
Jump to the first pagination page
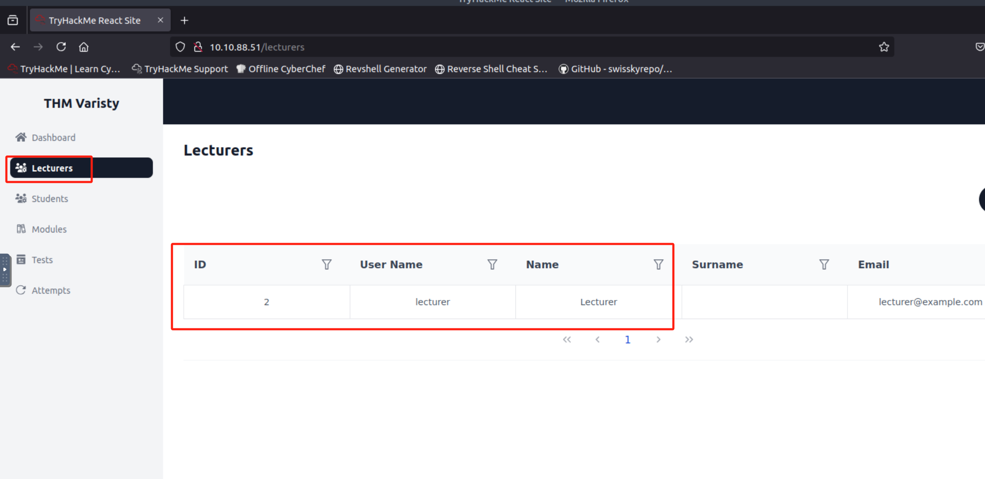click(x=567, y=339)
